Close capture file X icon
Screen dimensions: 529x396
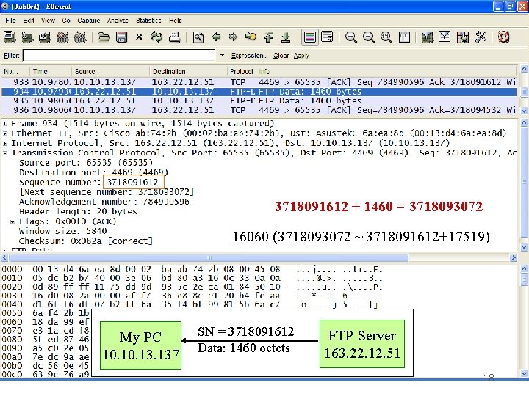(139, 37)
